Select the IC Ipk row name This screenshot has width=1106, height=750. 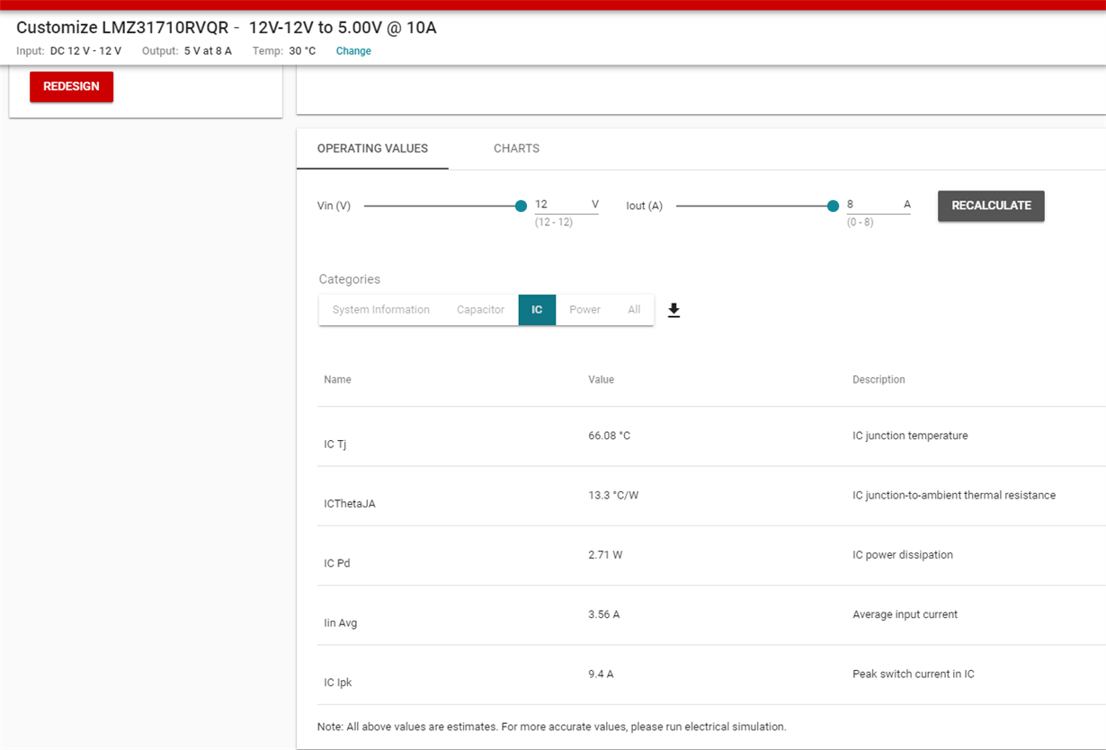[337, 683]
